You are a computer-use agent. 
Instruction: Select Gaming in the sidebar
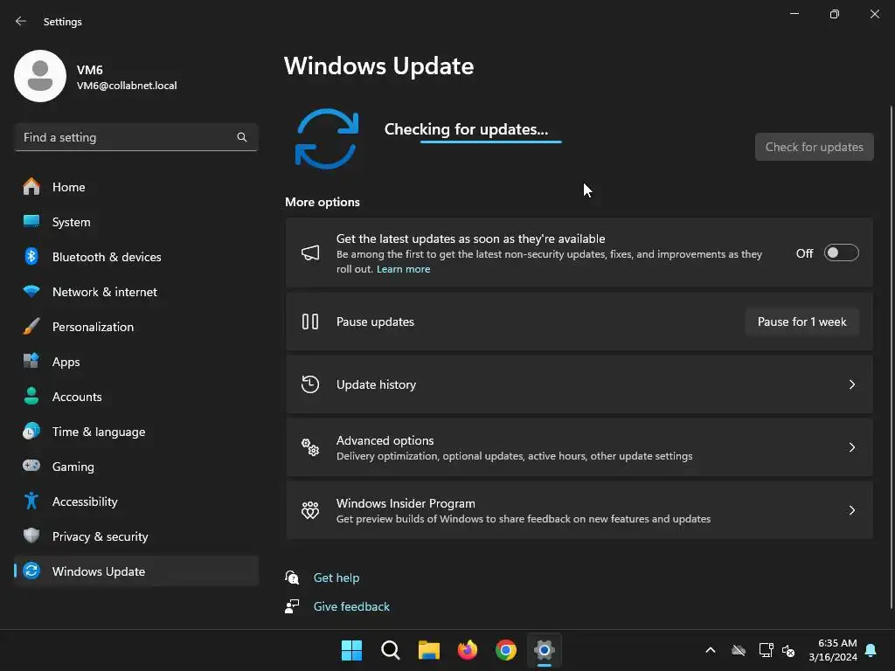click(x=135, y=466)
